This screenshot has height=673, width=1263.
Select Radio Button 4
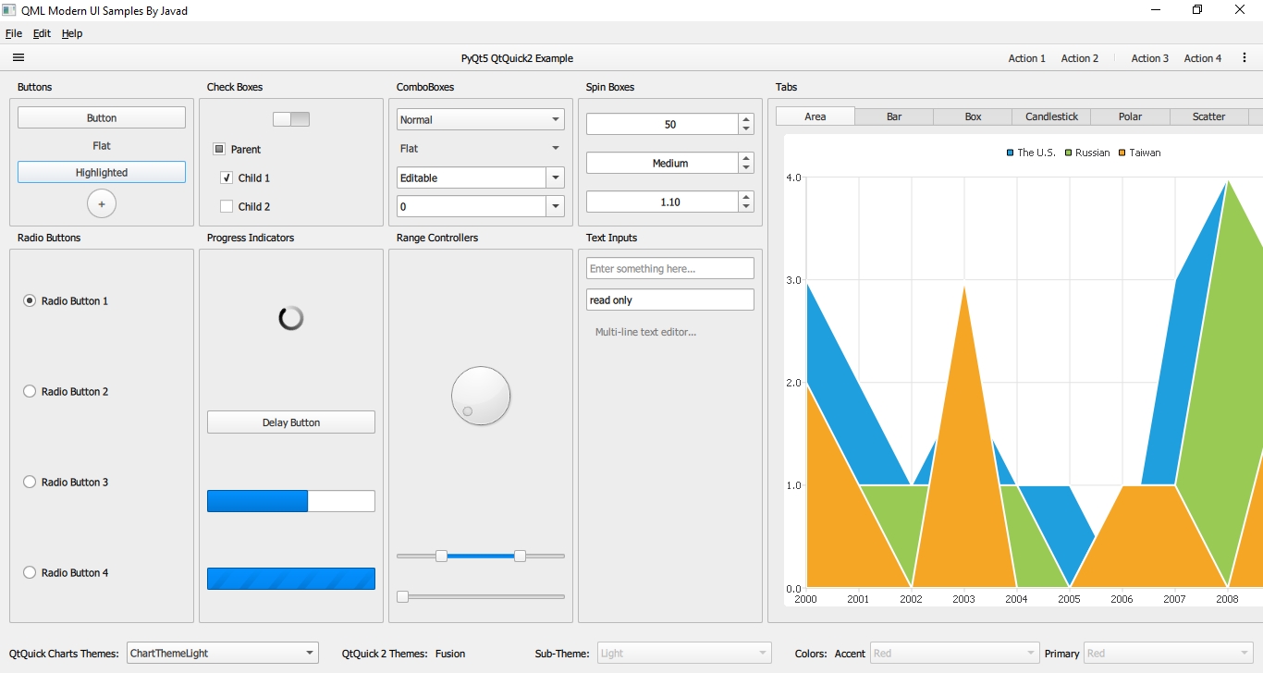pyautogui.click(x=30, y=572)
